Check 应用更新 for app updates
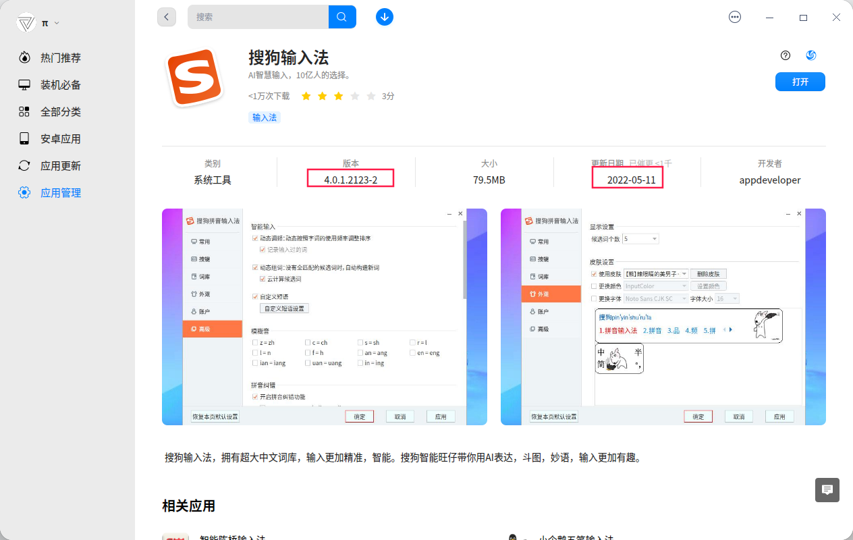The width and height of the screenshot is (853, 540). pos(59,165)
